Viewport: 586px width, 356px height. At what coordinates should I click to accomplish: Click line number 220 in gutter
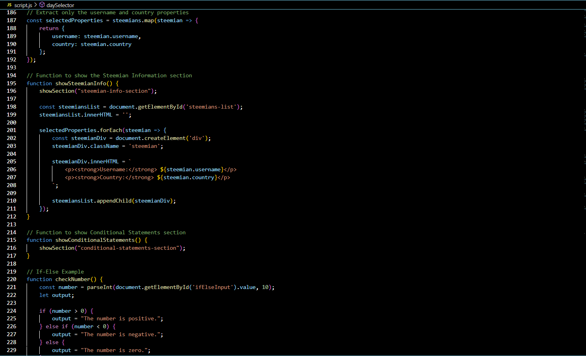click(x=12, y=279)
